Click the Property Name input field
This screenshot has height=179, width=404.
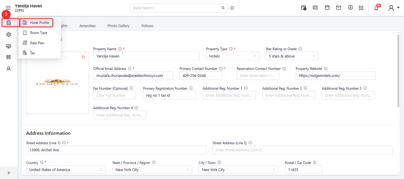(x=146, y=56)
